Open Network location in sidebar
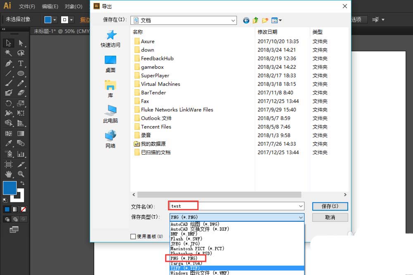The image size is (413, 275). (110, 139)
